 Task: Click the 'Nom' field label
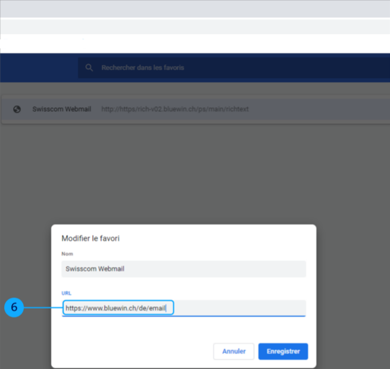66,254
